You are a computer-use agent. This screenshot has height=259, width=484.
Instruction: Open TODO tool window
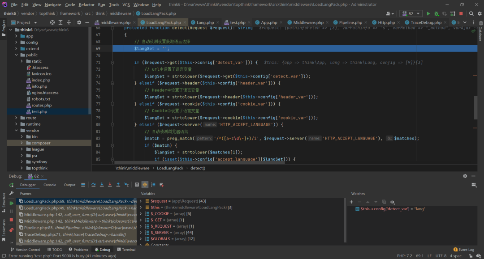point(55,250)
